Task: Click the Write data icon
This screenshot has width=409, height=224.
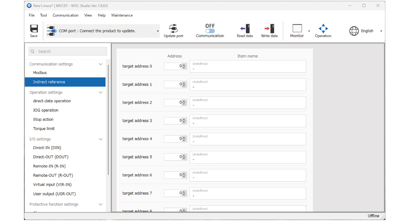Action: [269, 28]
